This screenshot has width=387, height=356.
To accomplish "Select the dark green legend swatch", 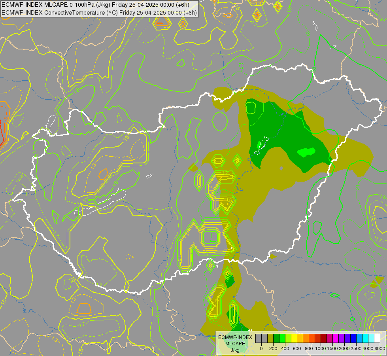I will point(276,338).
